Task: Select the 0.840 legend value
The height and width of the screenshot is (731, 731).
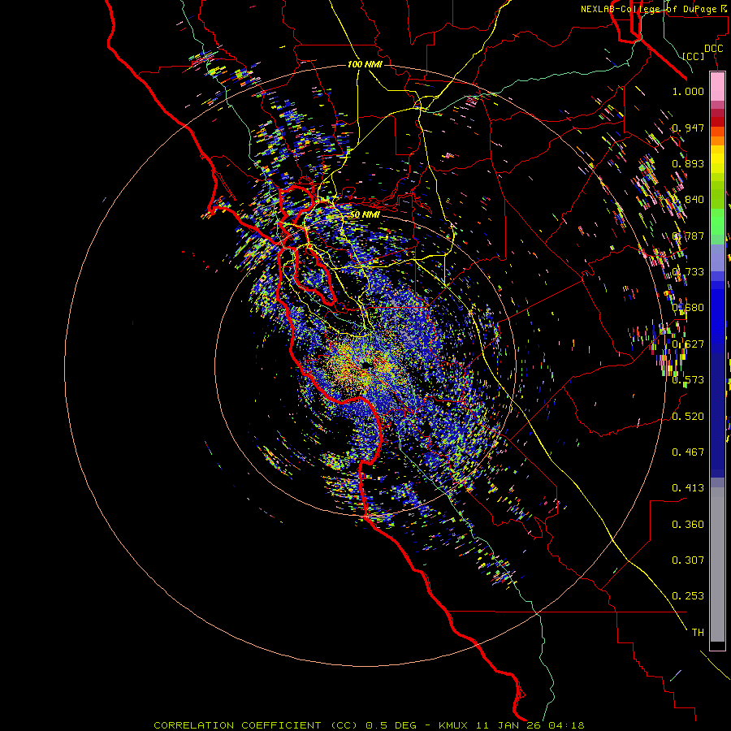Action: tap(688, 200)
